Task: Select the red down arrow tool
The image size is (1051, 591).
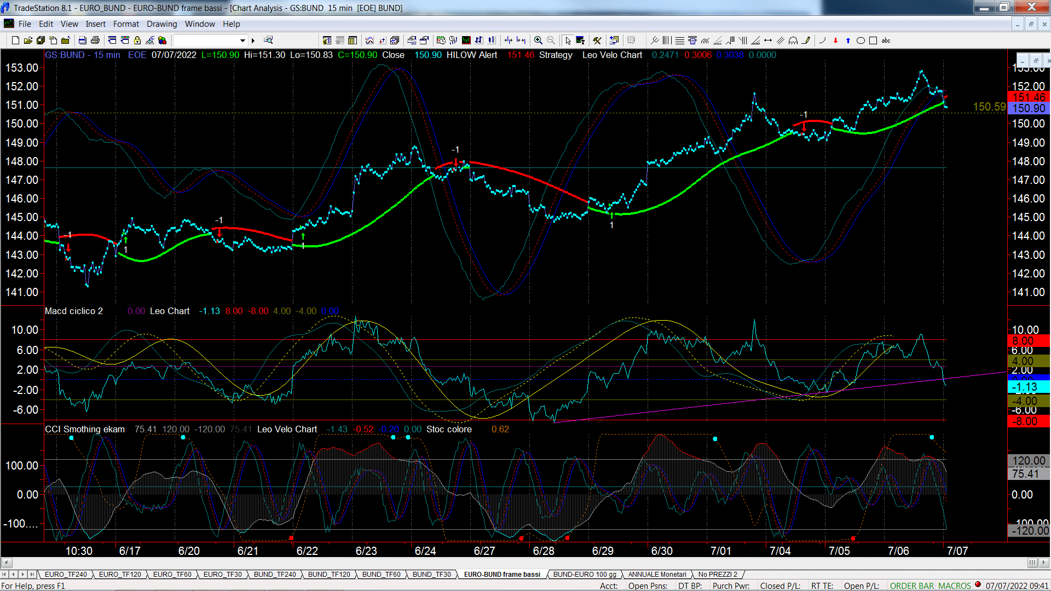Action: click(x=835, y=40)
